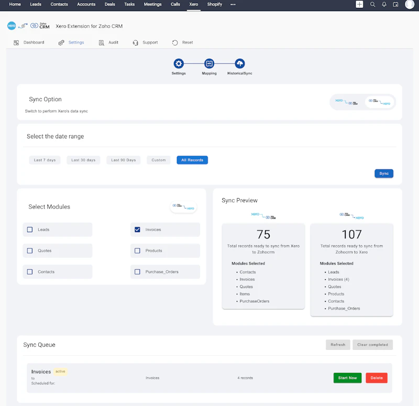Open the Accounts tab
Image resolution: width=419 pixels, height=406 pixels.
point(86,4)
